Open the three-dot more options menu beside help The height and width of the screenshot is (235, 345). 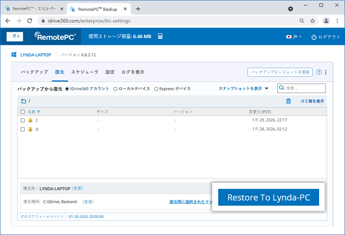point(326,72)
